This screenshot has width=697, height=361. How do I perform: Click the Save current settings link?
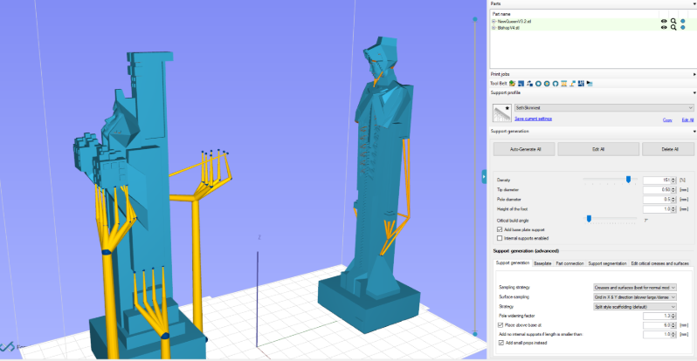533,119
